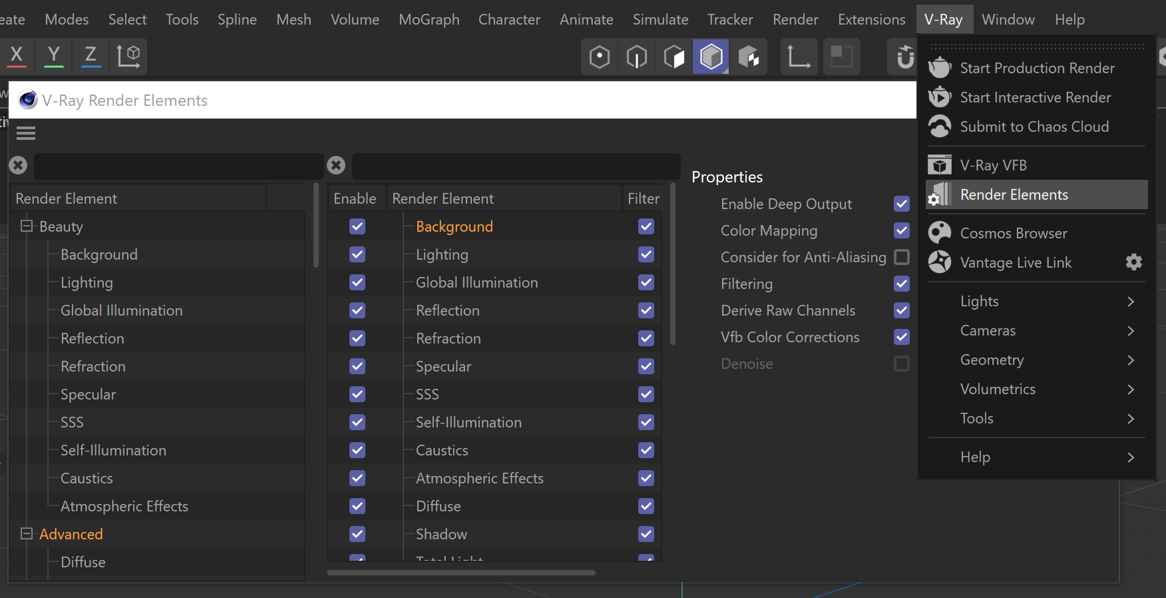Click the Cosmos Browser icon
1166x598 pixels.
coord(940,233)
